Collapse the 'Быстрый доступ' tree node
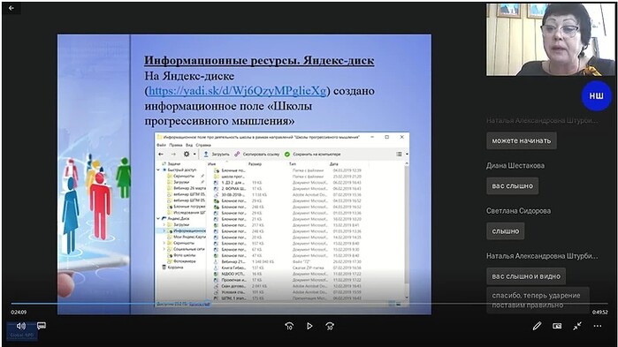The image size is (618, 347). (158, 170)
